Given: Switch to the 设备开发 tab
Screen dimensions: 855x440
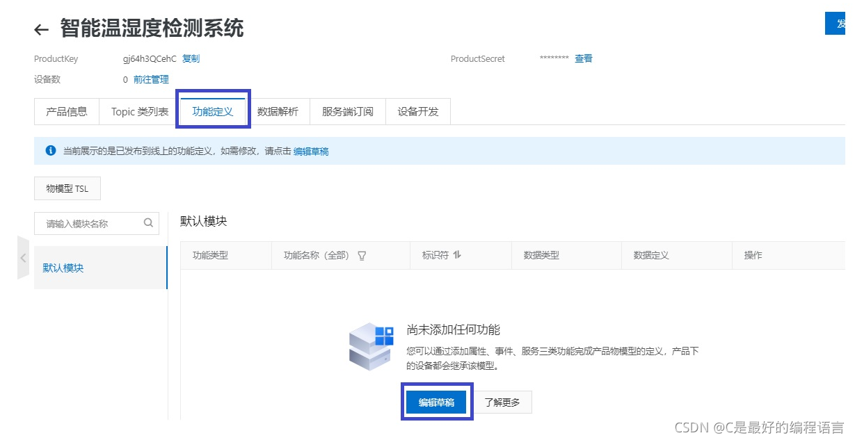Looking at the screenshot, I should (x=418, y=111).
